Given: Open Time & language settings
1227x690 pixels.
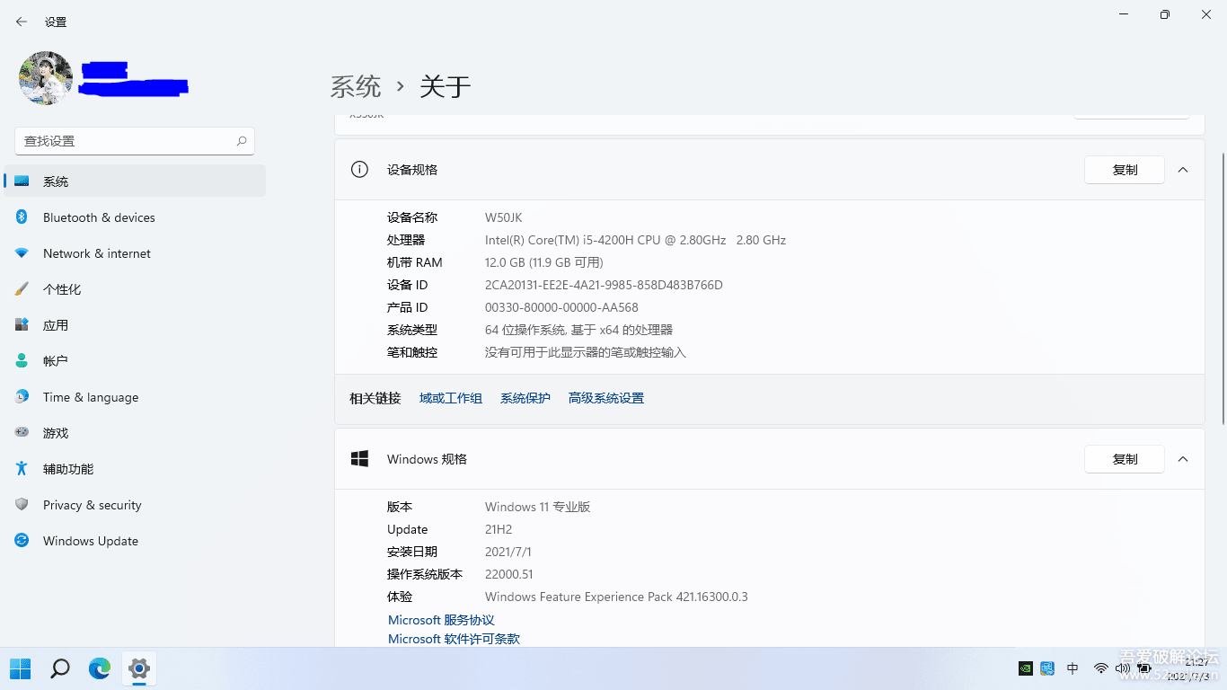Looking at the screenshot, I should tap(135, 397).
